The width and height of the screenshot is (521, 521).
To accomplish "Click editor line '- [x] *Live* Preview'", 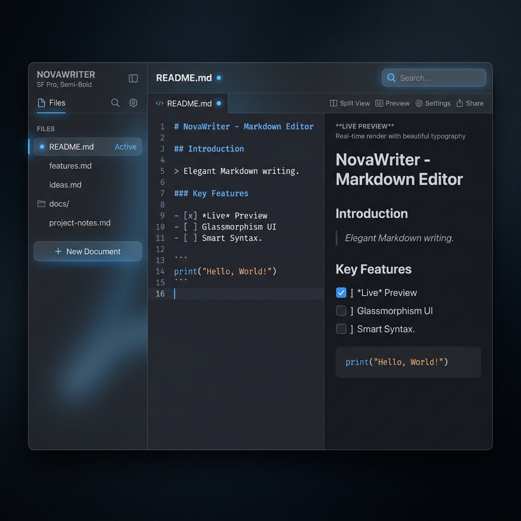I will point(221,216).
